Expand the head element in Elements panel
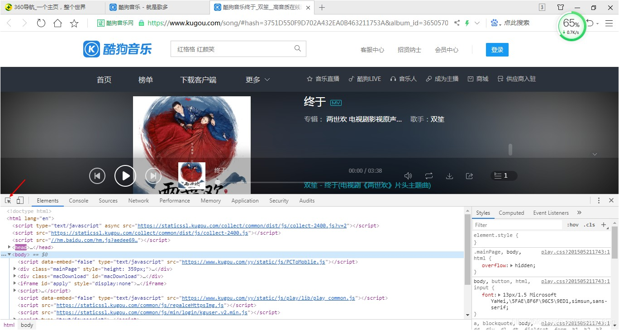Screen dimensions: 619x330 click(x=10, y=247)
